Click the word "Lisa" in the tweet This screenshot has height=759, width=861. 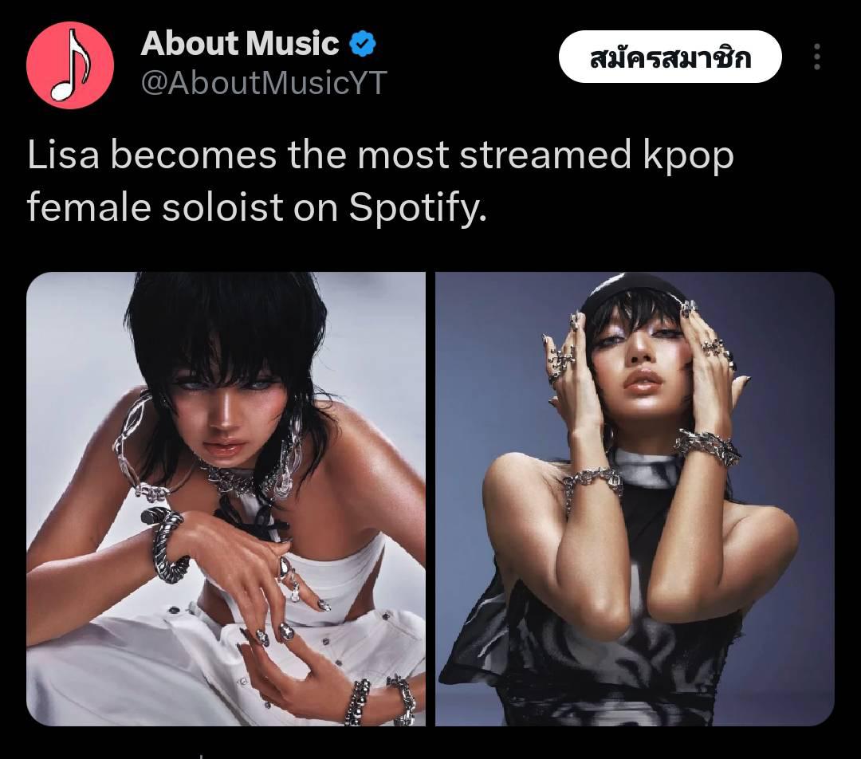coord(63,155)
